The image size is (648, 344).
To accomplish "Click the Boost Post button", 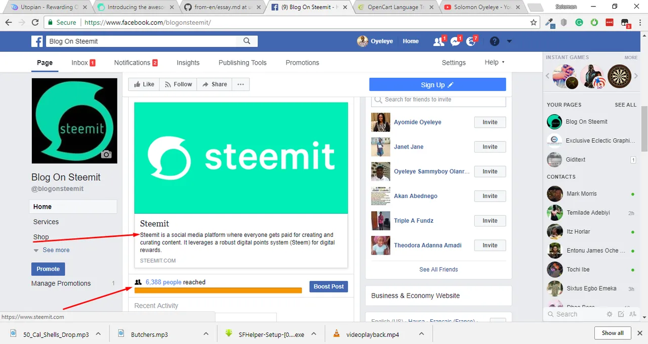I will point(329,286).
